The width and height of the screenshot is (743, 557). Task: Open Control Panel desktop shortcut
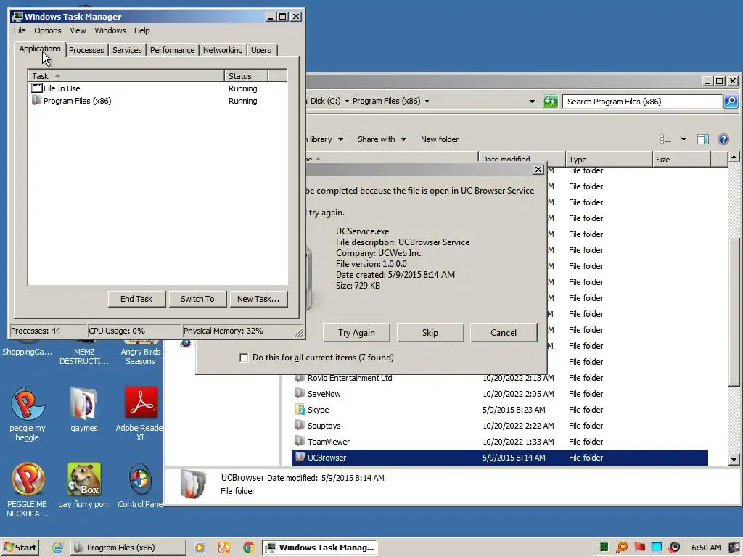[141, 485]
